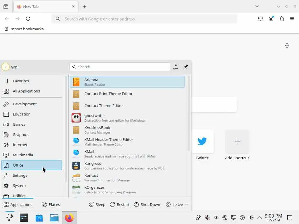Select the Office category
The image size is (299, 224).
32,165
